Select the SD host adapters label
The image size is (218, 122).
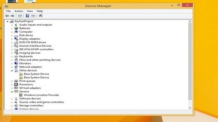click(30, 88)
